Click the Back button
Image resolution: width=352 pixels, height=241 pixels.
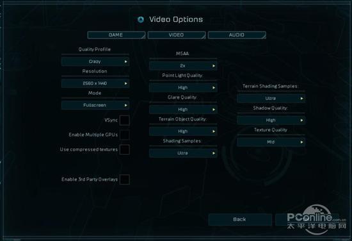[x=240, y=219]
